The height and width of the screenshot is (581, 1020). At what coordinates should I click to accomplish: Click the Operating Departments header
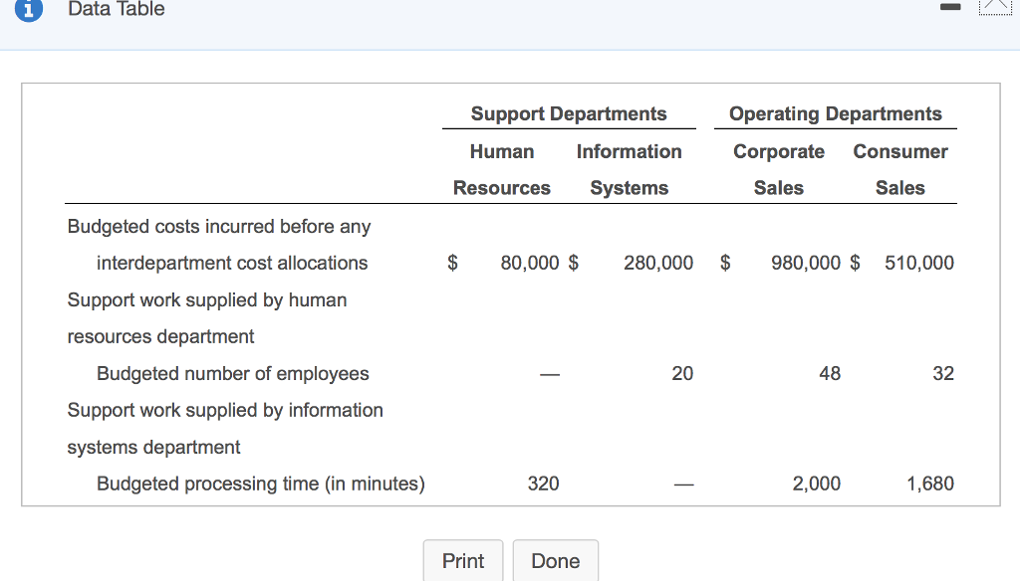coord(836,113)
